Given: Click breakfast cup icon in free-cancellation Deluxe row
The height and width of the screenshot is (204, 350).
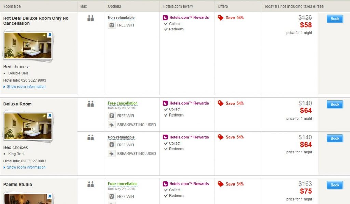Looking at the screenshot, I should tap(112, 125).
